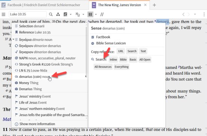
Task: Expand the interlinear options dropdown arrow
Action: click(83, 14)
